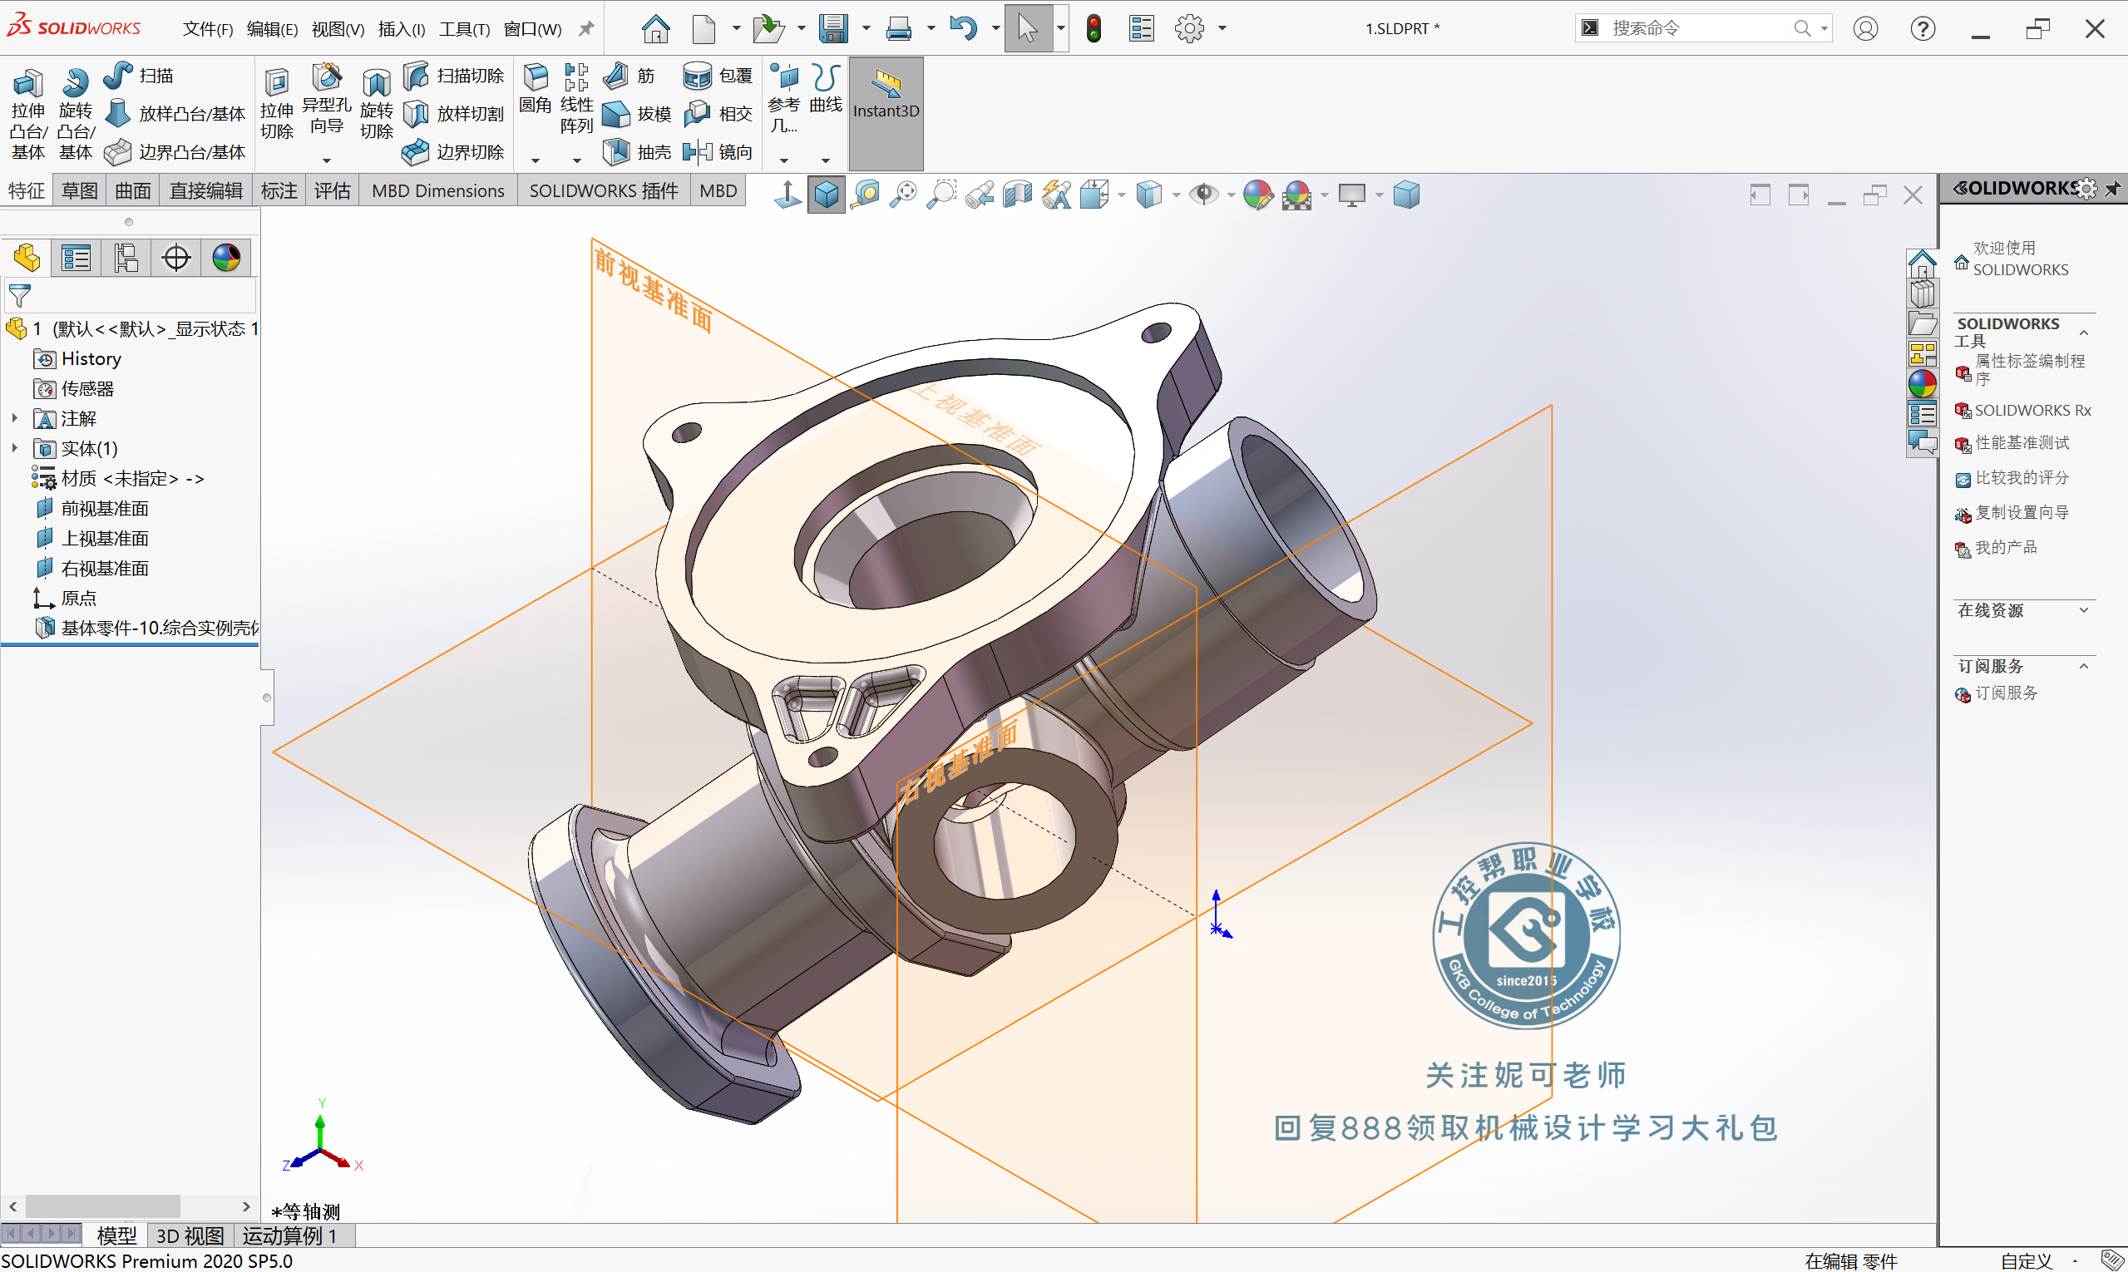Select the Linear Pattern (线性阵列) tool

(x=576, y=99)
